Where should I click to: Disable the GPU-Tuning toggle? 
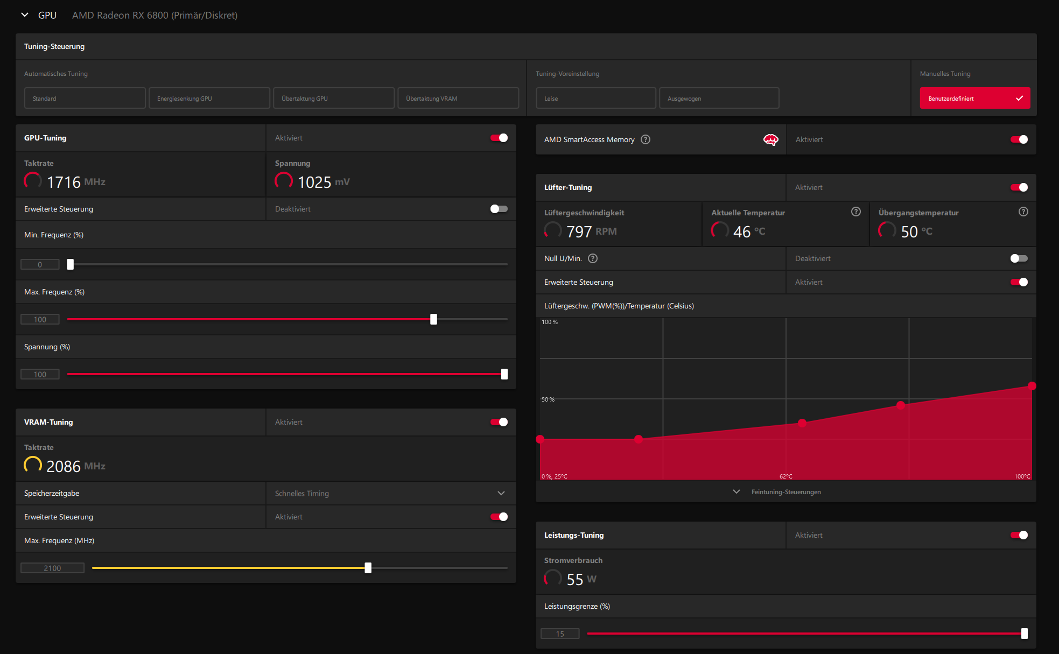[499, 138]
